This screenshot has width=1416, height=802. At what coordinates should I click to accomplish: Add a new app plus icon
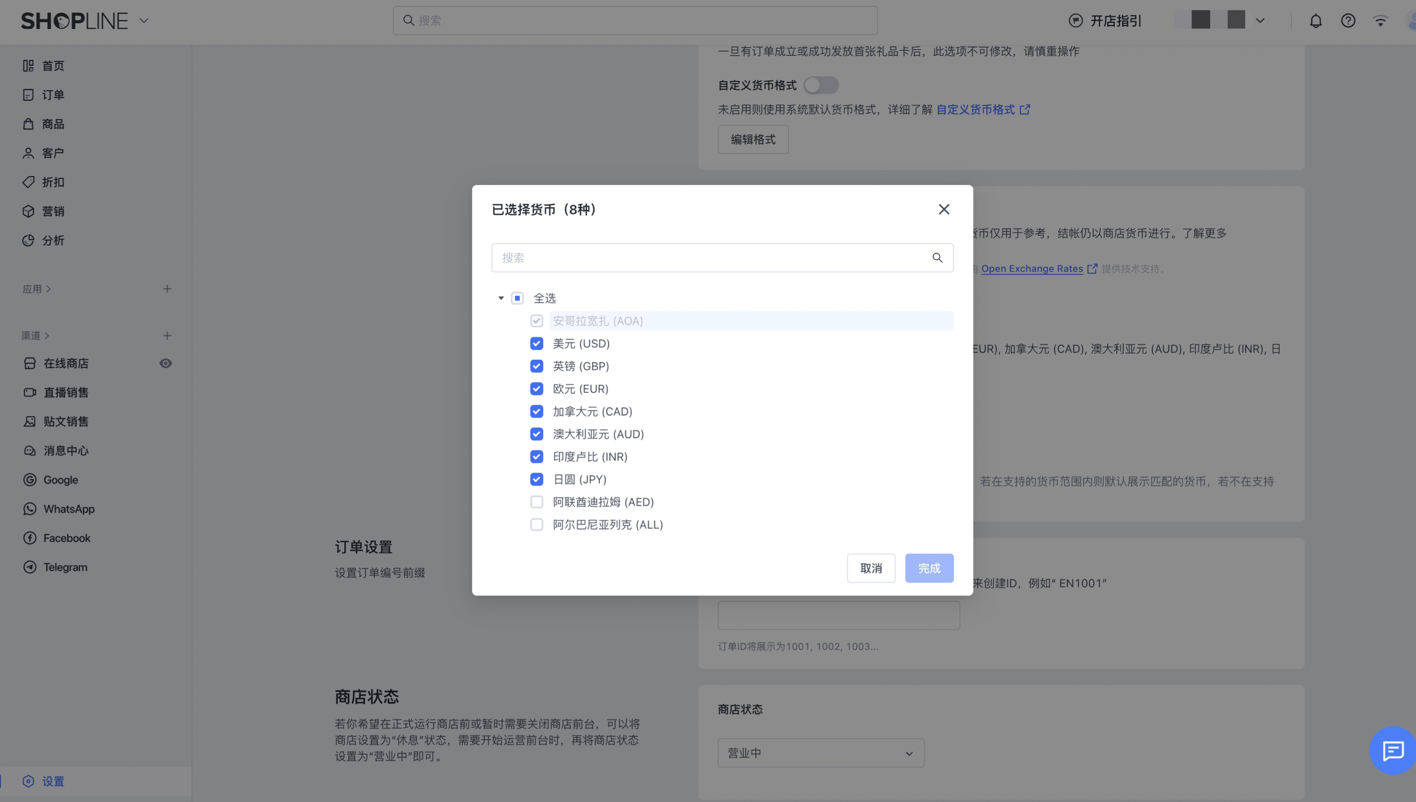168,288
